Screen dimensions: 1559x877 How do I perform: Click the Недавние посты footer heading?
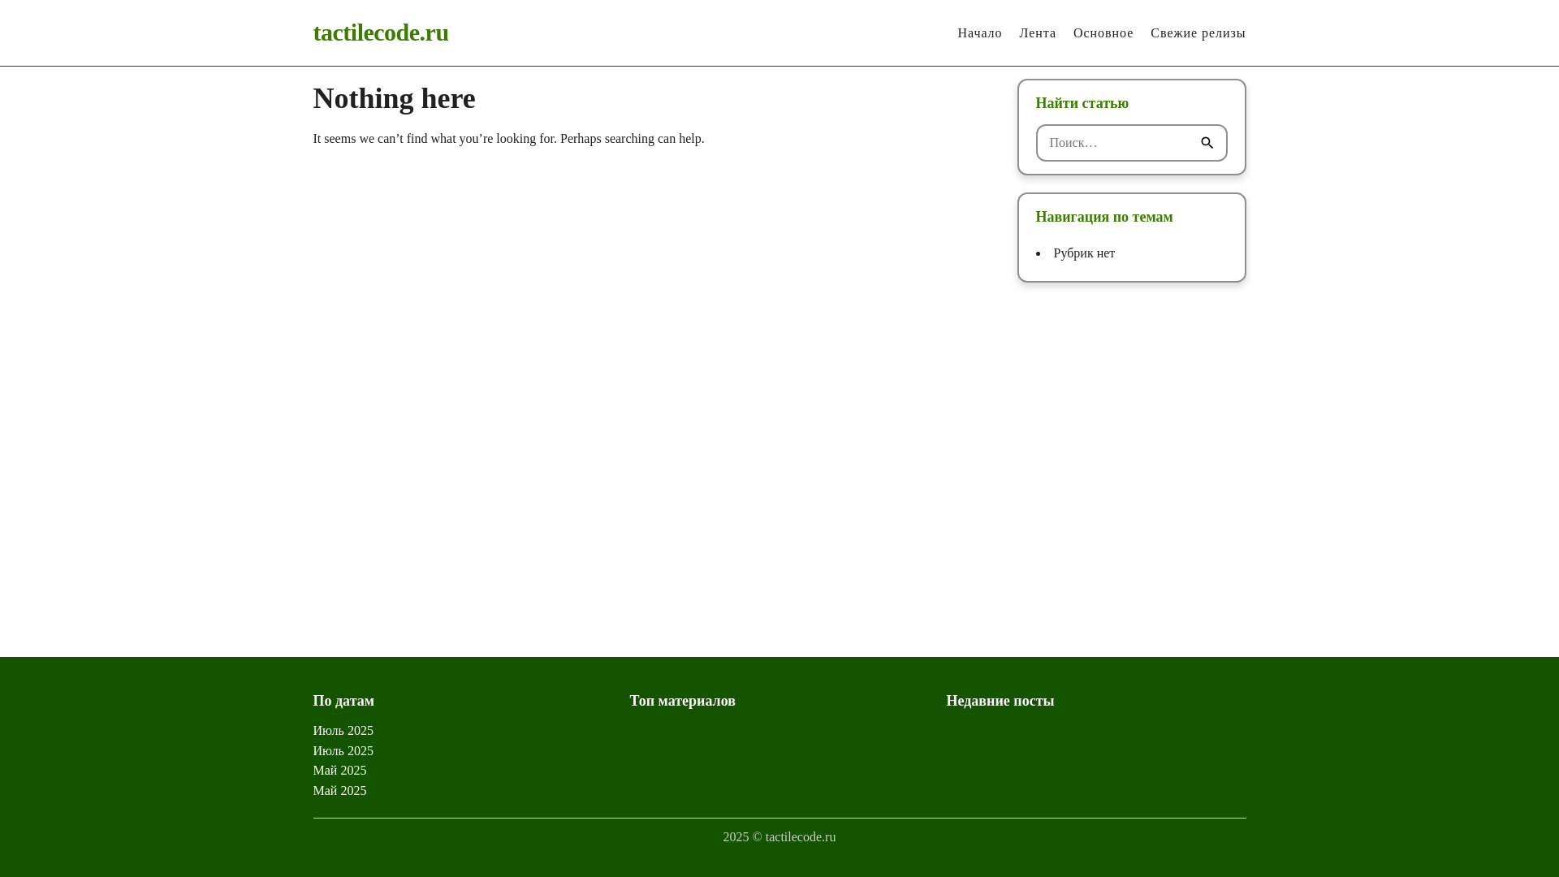point(1000,701)
